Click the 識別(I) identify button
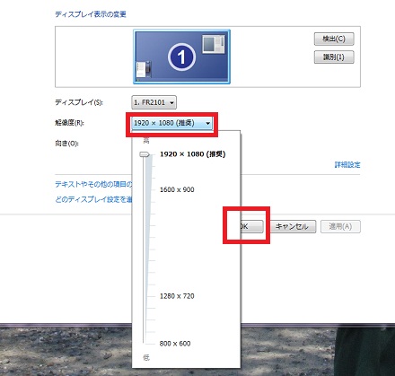The image size is (395, 376). pyautogui.click(x=334, y=57)
